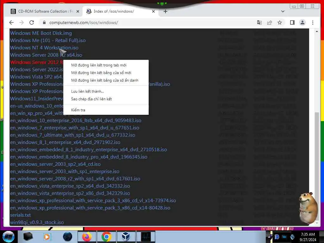Open Windows NT 4 Workstation.iso link
Screen dimensions: 324x243
point(44,48)
